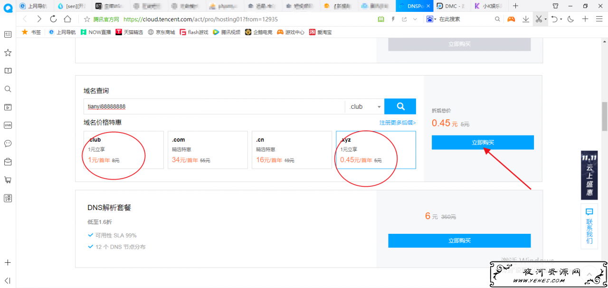Switch to the [sen] tab
The image size is (608, 288).
pos(73,6)
